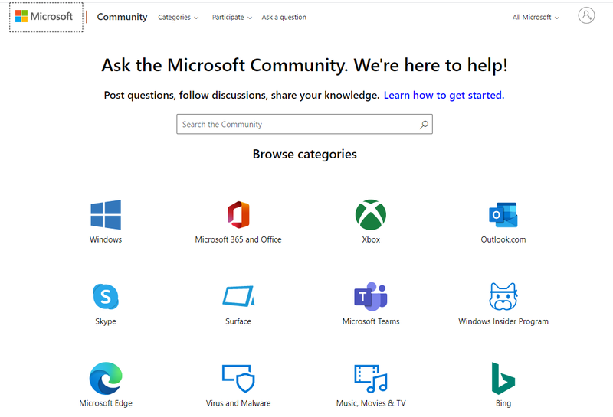Expand the Categories dropdown menu
Viewport: 613px width, 417px height.
(x=179, y=17)
